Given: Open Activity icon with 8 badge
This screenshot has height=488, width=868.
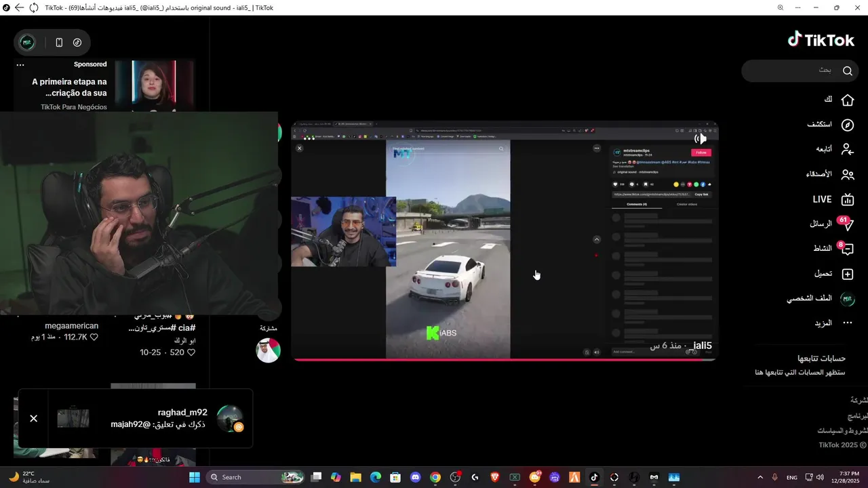Looking at the screenshot, I should pyautogui.click(x=846, y=249).
